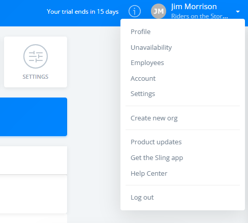Open the Account menu item
This screenshot has height=223, width=248.
tap(143, 78)
